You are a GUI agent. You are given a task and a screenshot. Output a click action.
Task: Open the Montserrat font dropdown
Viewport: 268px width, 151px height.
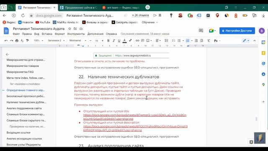77,41
